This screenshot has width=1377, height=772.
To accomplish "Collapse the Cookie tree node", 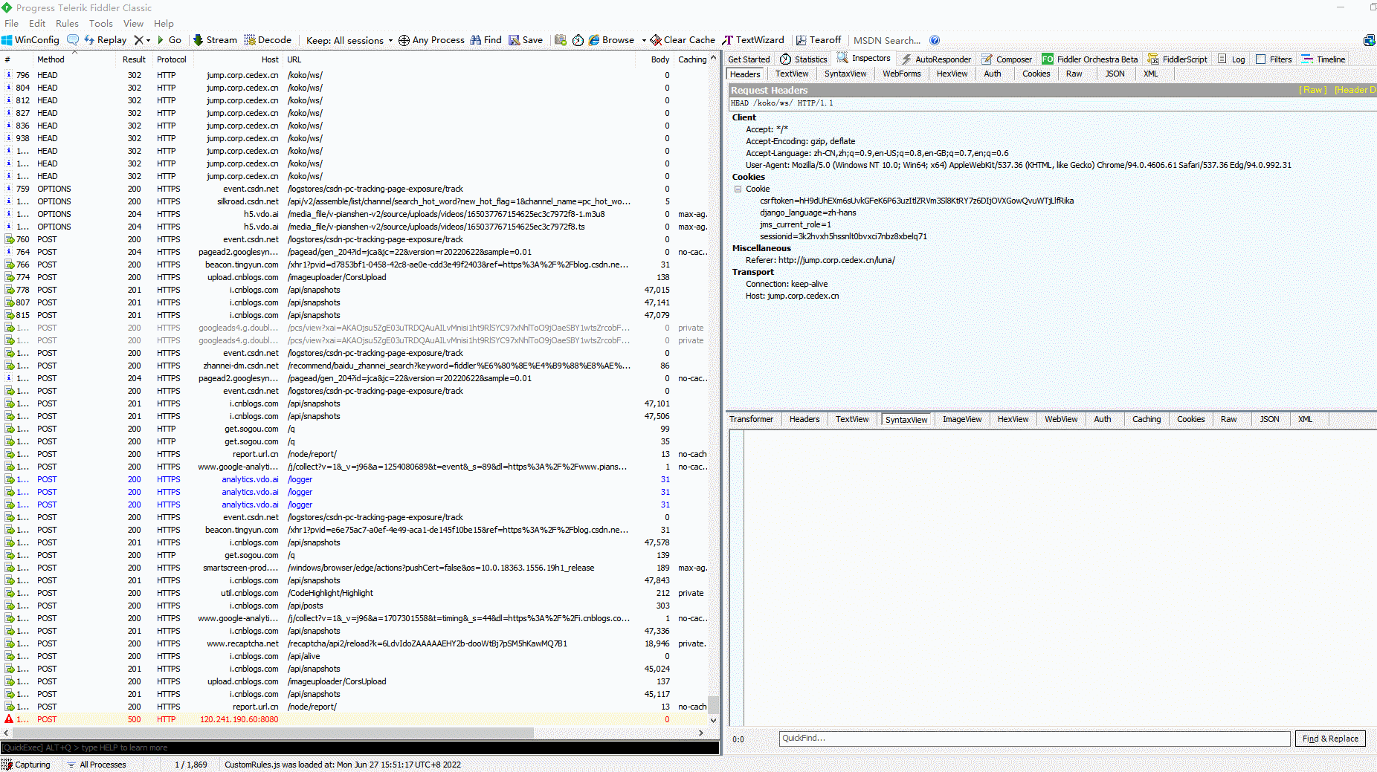I will click(x=738, y=189).
